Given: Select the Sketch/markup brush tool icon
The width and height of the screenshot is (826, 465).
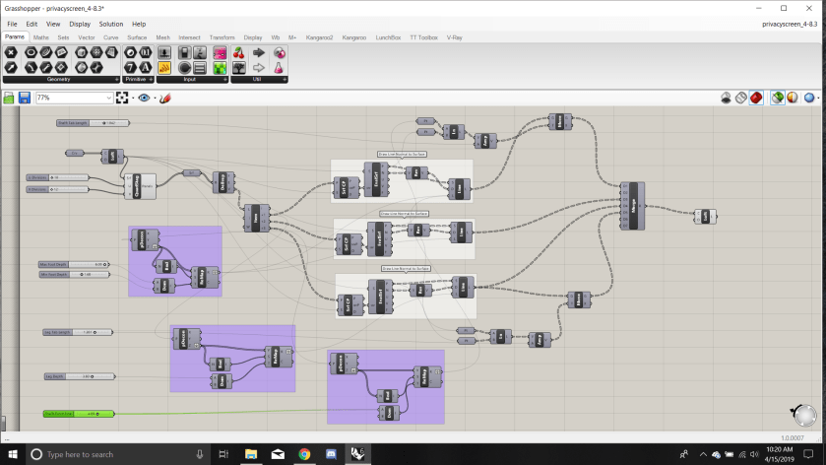Looking at the screenshot, I should click(x=163, y=98).
